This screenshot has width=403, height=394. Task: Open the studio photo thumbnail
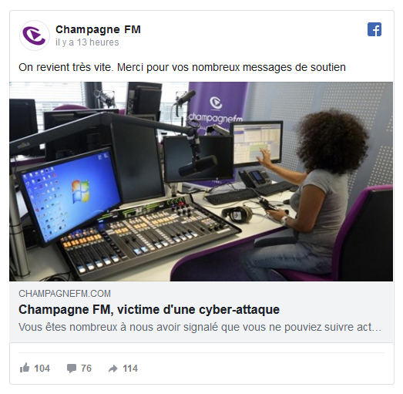201,181
